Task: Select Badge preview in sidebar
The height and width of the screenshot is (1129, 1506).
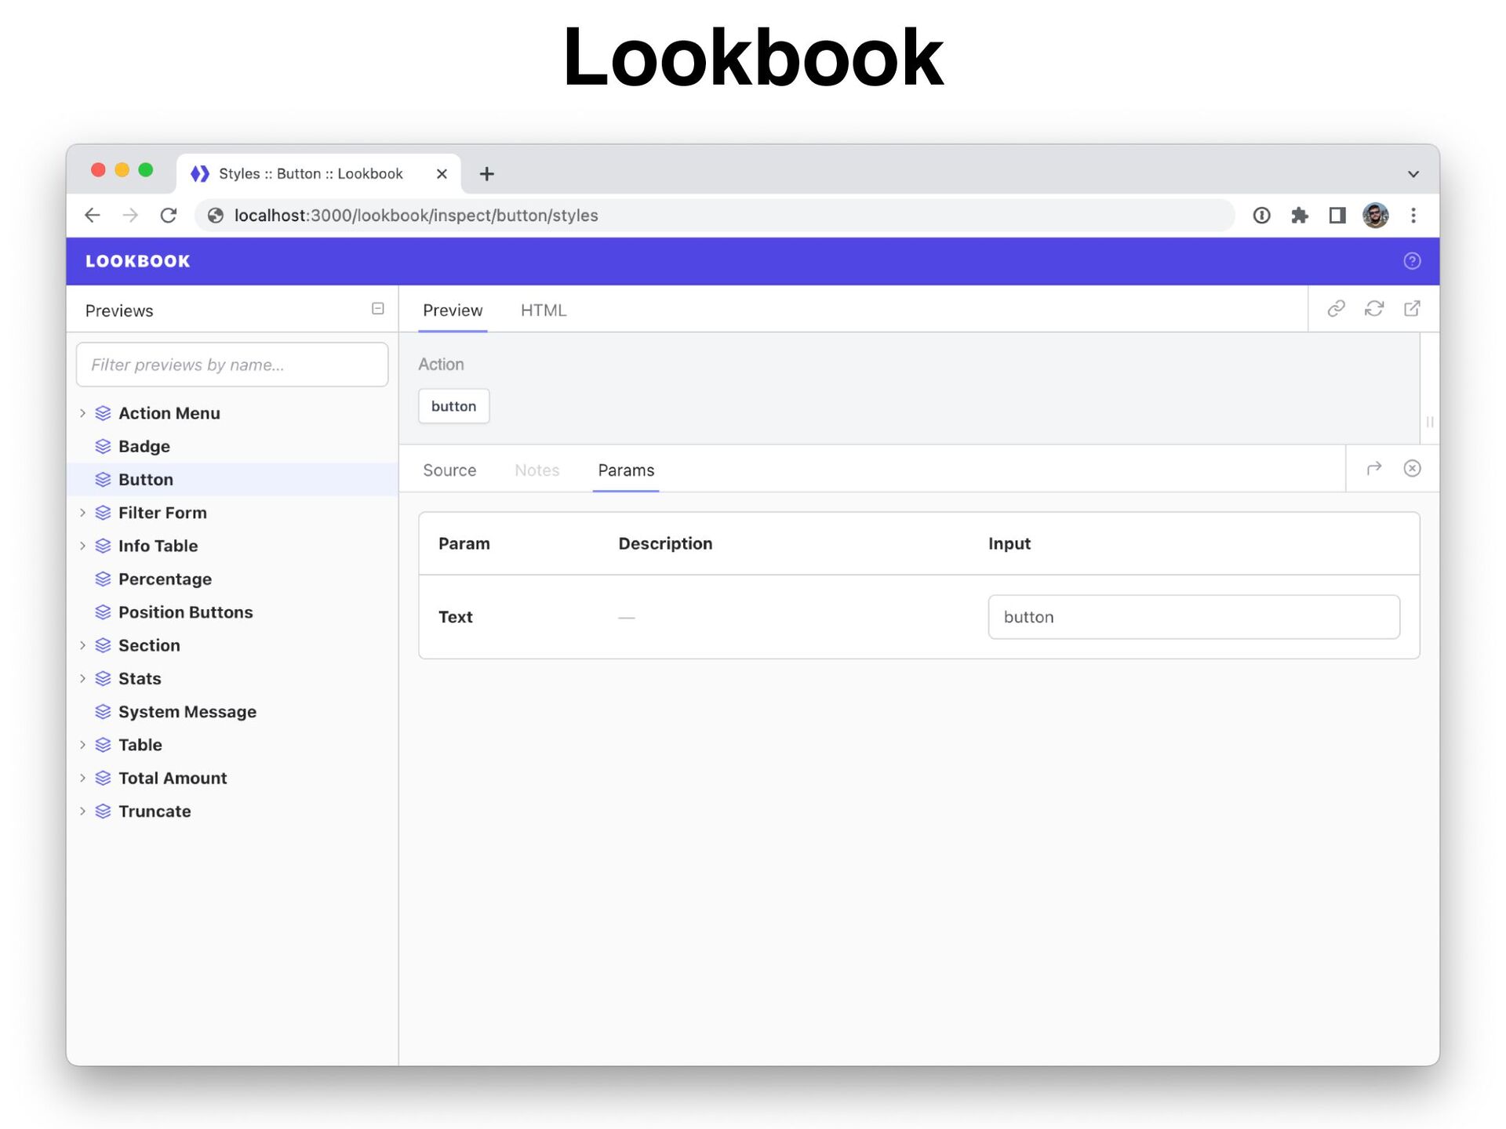Action: tap(144, 446)
